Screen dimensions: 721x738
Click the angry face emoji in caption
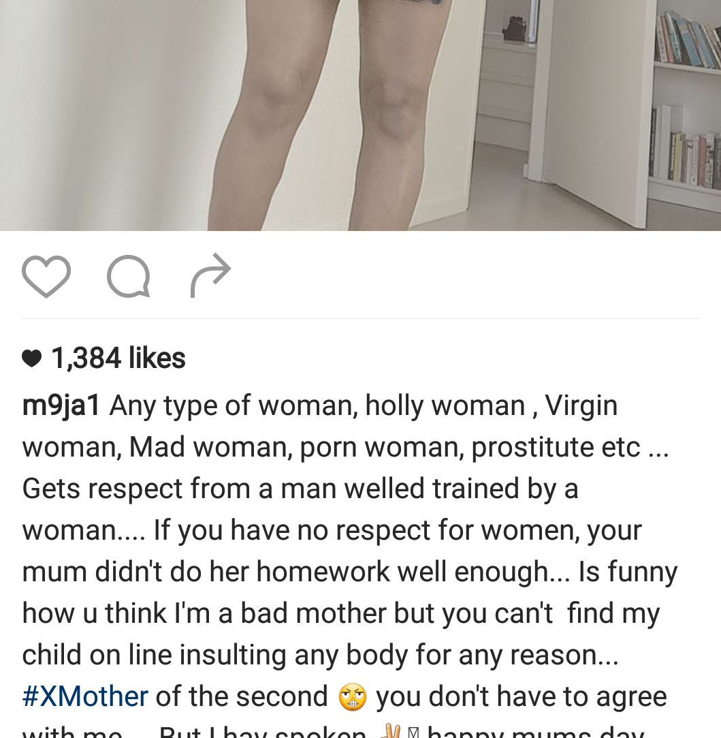352,696
